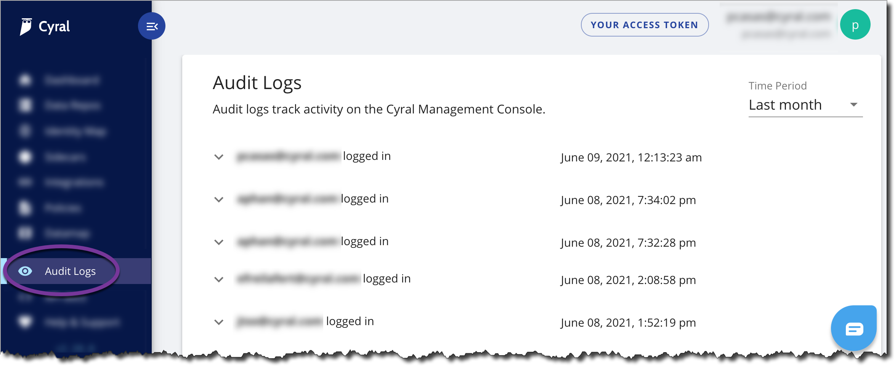Screen dimensions: 895x367
Task: Click the blurred account email in header
Action: (778, 17)
